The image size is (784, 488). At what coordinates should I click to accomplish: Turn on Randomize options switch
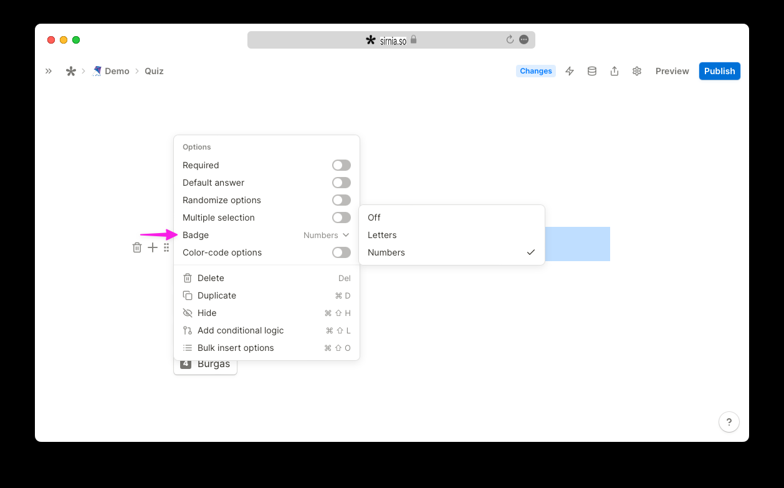click(x=342, y=200)
